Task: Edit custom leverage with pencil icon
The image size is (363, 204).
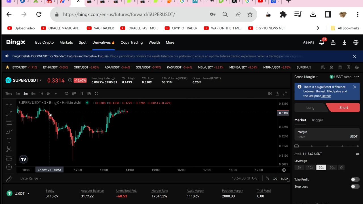Action: [x=341, y=167]
